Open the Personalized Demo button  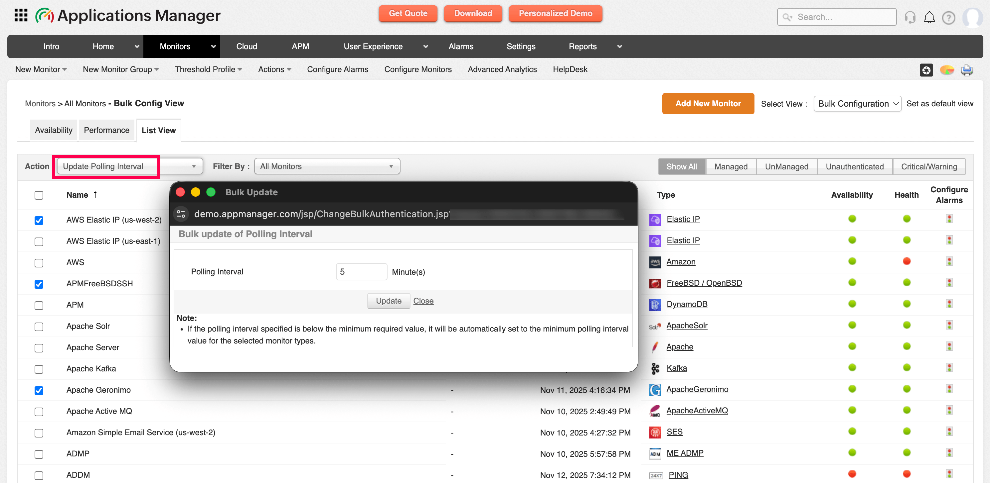point(555,13)
